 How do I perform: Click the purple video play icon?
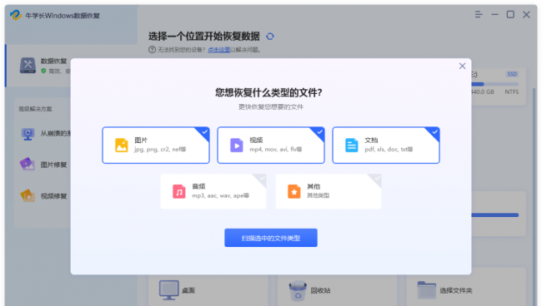[x=237, y=145]
